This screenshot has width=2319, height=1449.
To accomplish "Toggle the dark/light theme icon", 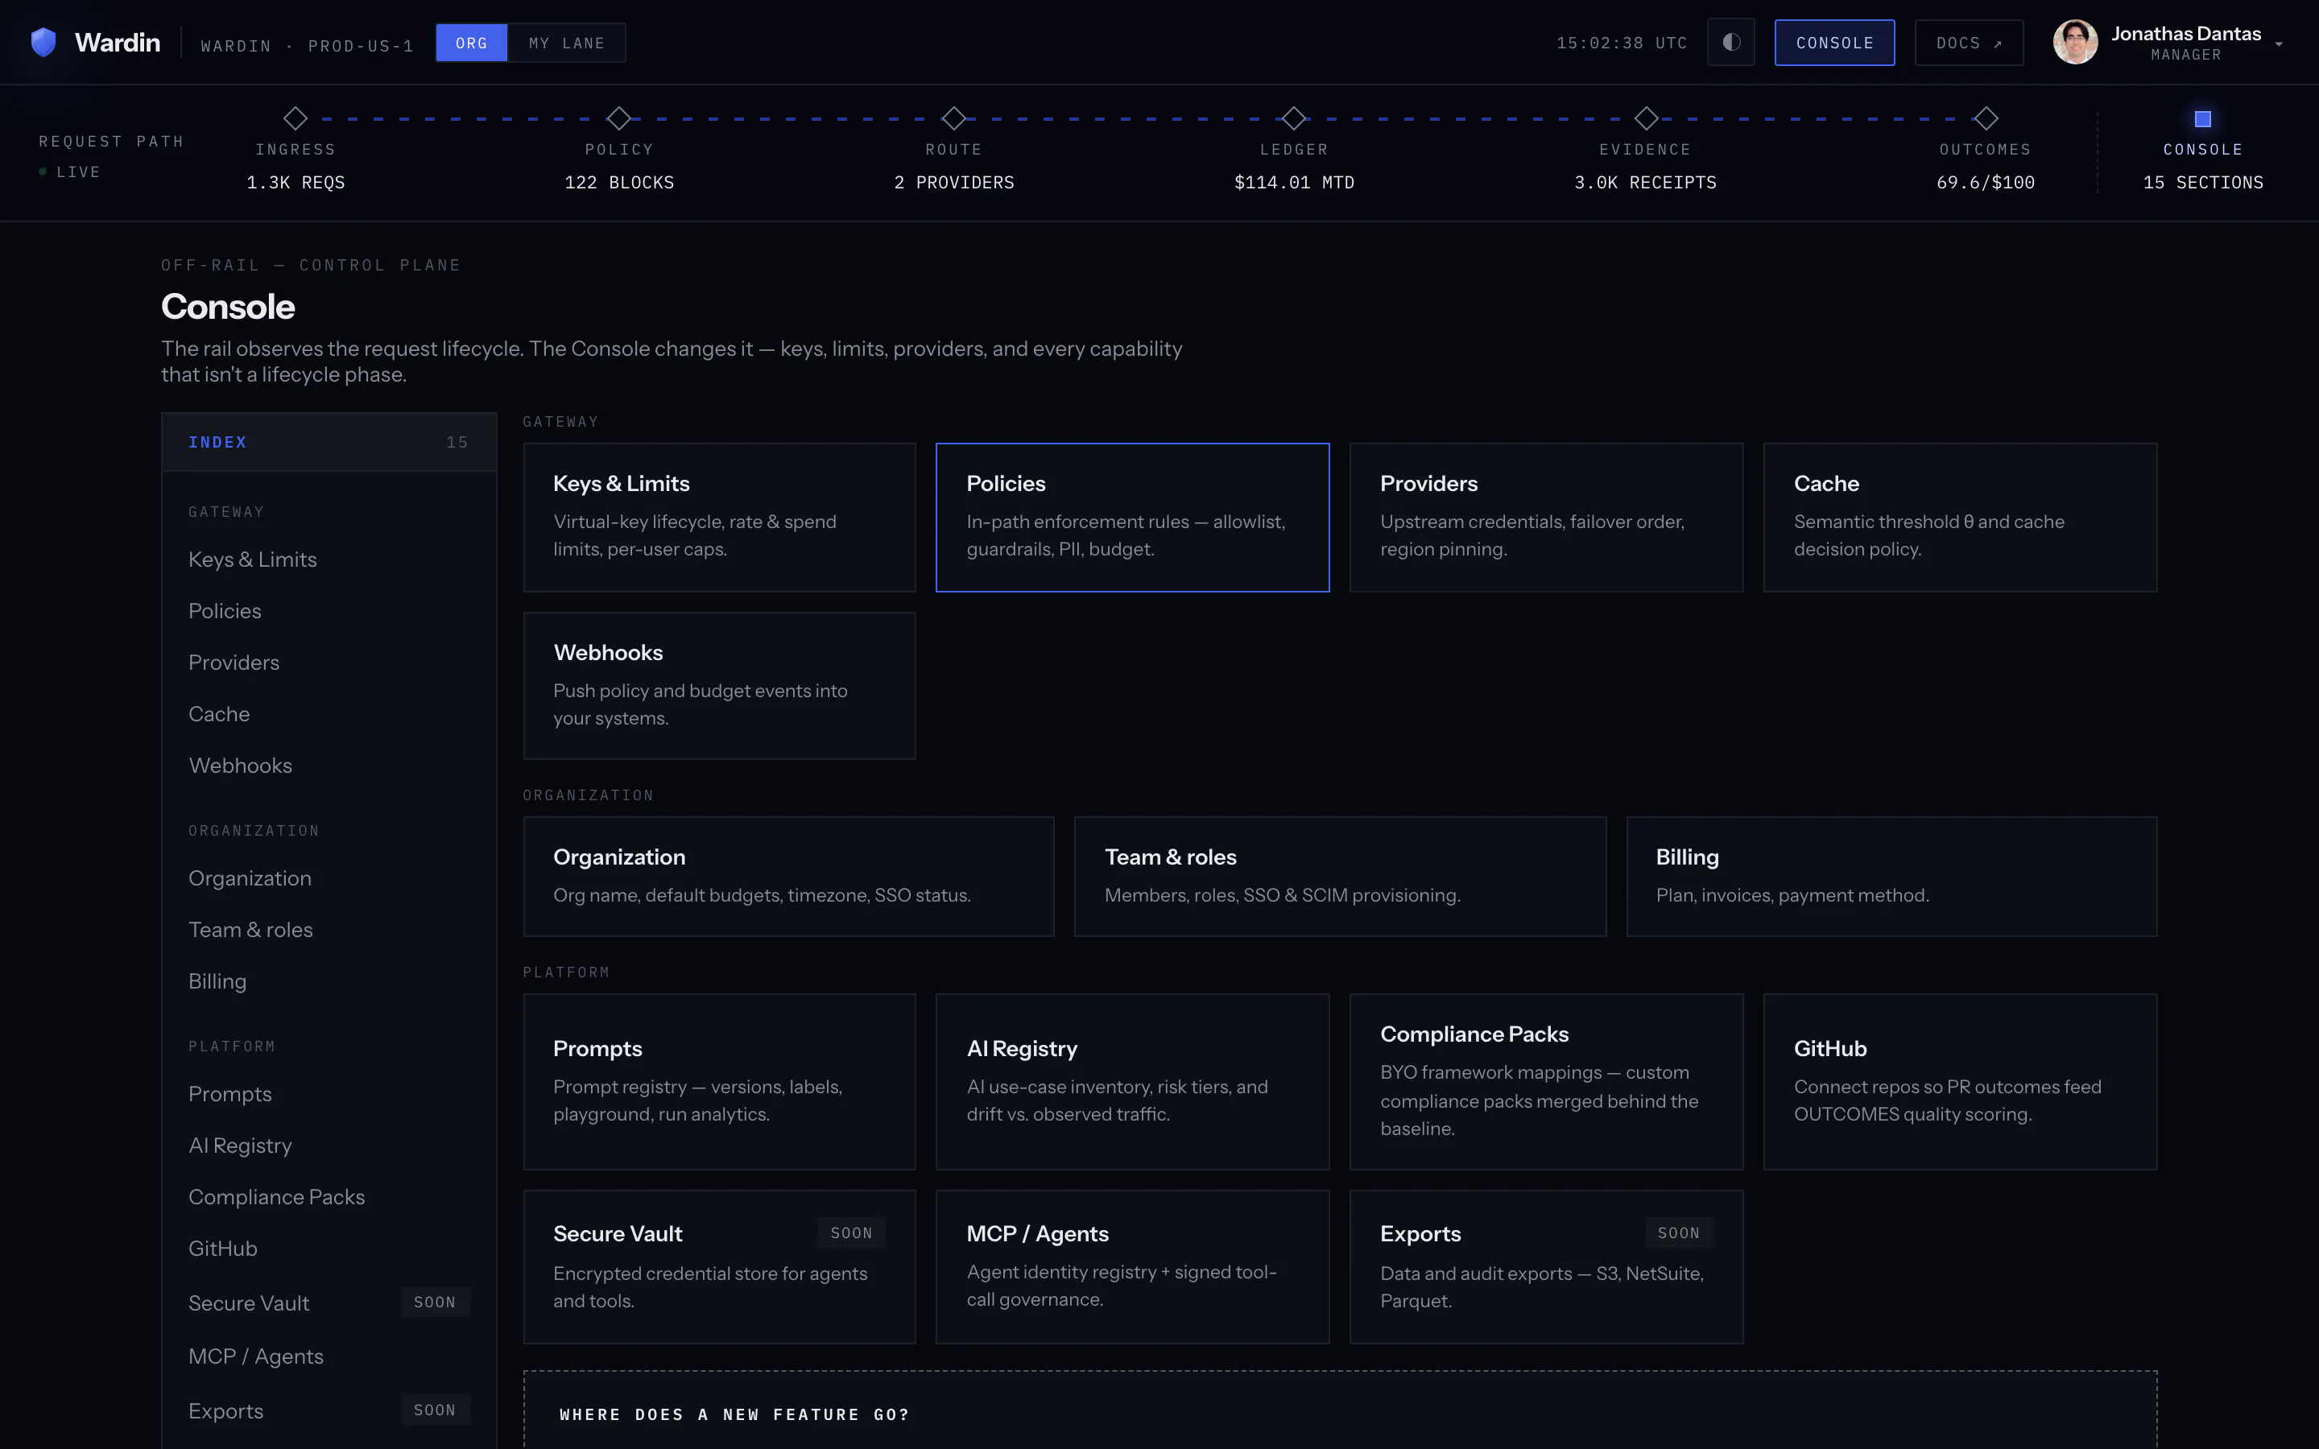I will (x=1730, y=42).
